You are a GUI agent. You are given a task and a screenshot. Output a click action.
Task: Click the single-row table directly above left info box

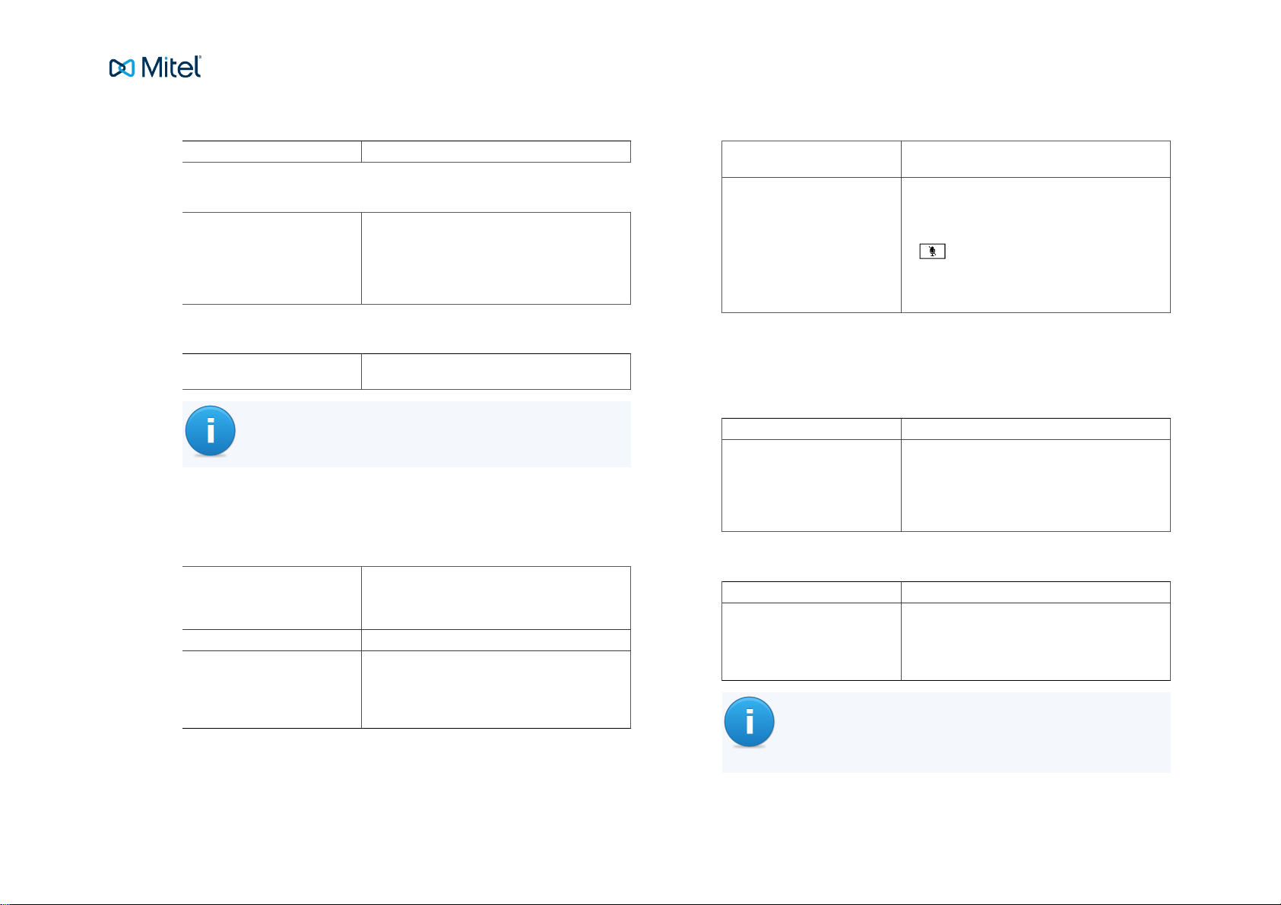(407, 371)
